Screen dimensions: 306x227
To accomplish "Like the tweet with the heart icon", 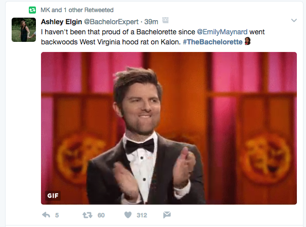I will tap(128, 215).
